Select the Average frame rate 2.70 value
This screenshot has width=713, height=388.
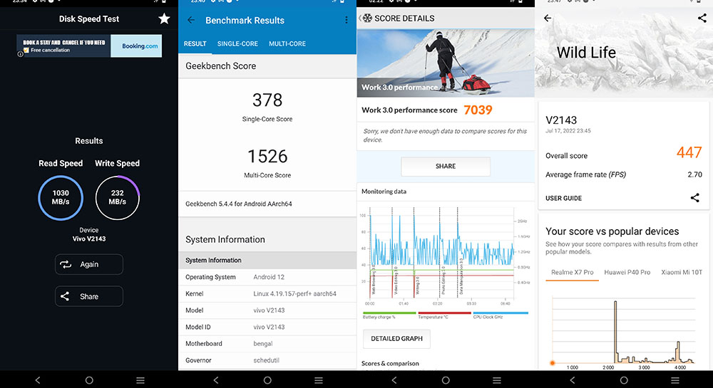(x=694, y=174)
